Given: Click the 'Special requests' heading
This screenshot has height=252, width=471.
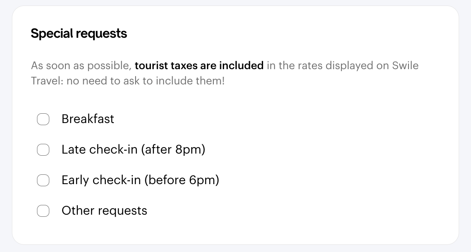Looking at the screenshot, I should [79, 34].
